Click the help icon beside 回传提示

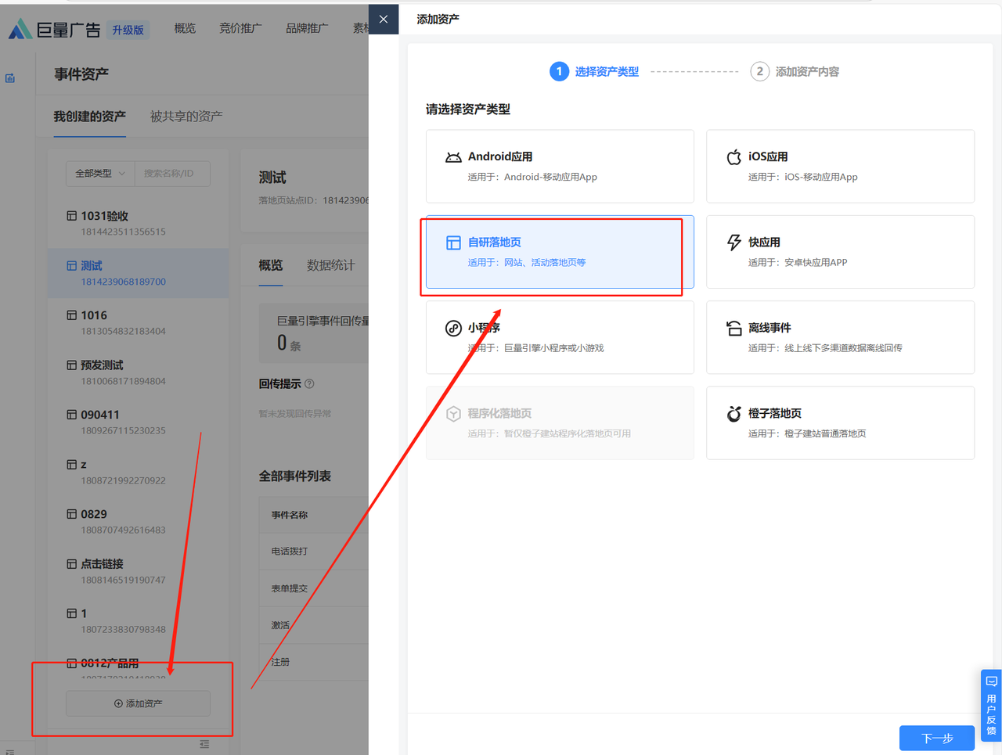point(309,384)
